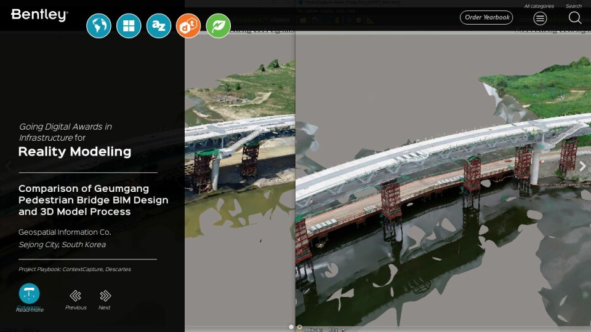
Task: Go back with the left slideshow chevron
Action: [8, 166]
